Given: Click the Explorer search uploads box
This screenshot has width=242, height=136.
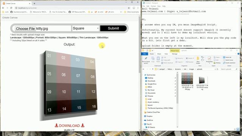Looking at the screenshot, I should [229, 69].
